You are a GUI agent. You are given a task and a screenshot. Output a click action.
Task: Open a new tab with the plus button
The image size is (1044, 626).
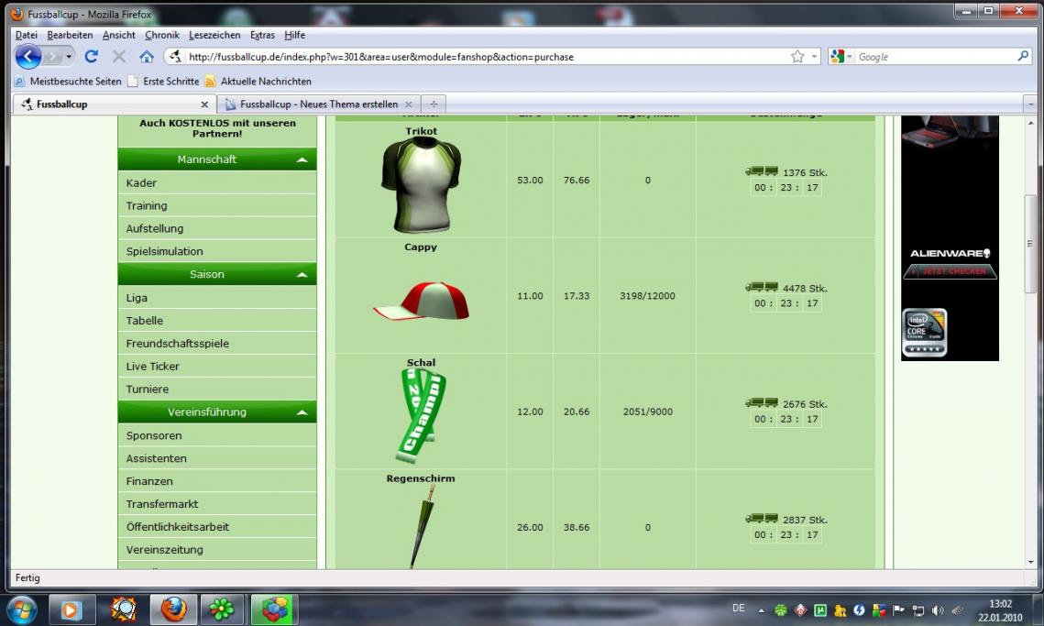(x=434, y=104)
